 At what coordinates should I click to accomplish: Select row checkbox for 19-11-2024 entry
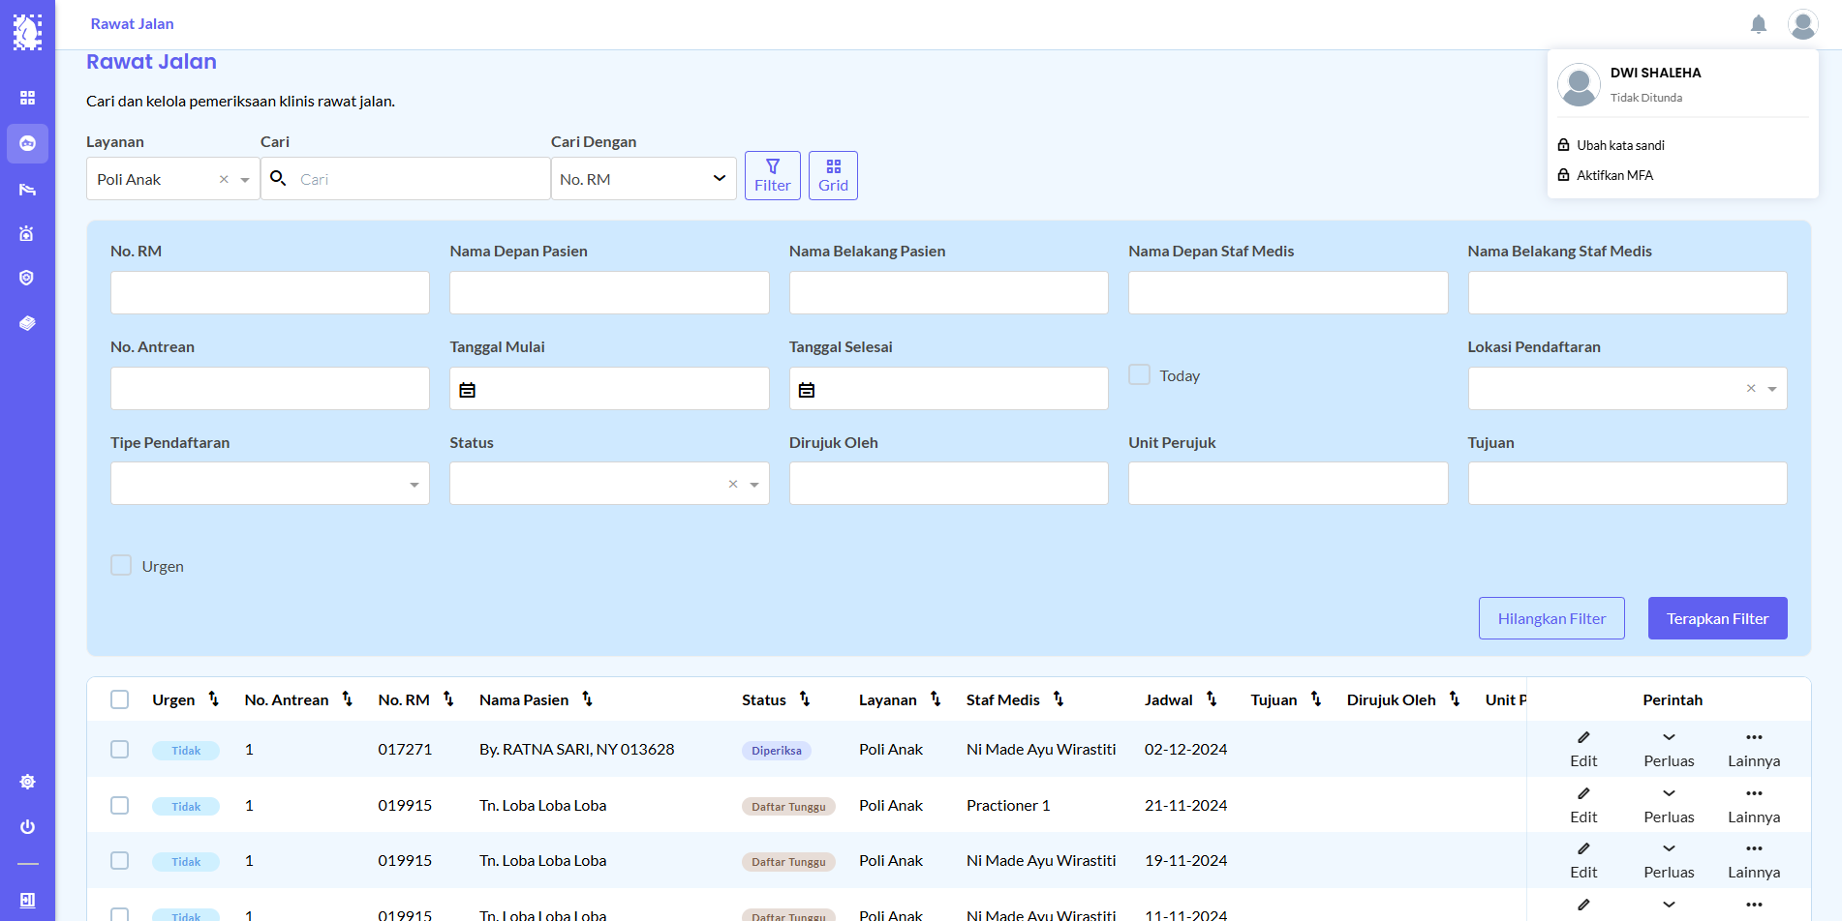click(x=119, y=860)
